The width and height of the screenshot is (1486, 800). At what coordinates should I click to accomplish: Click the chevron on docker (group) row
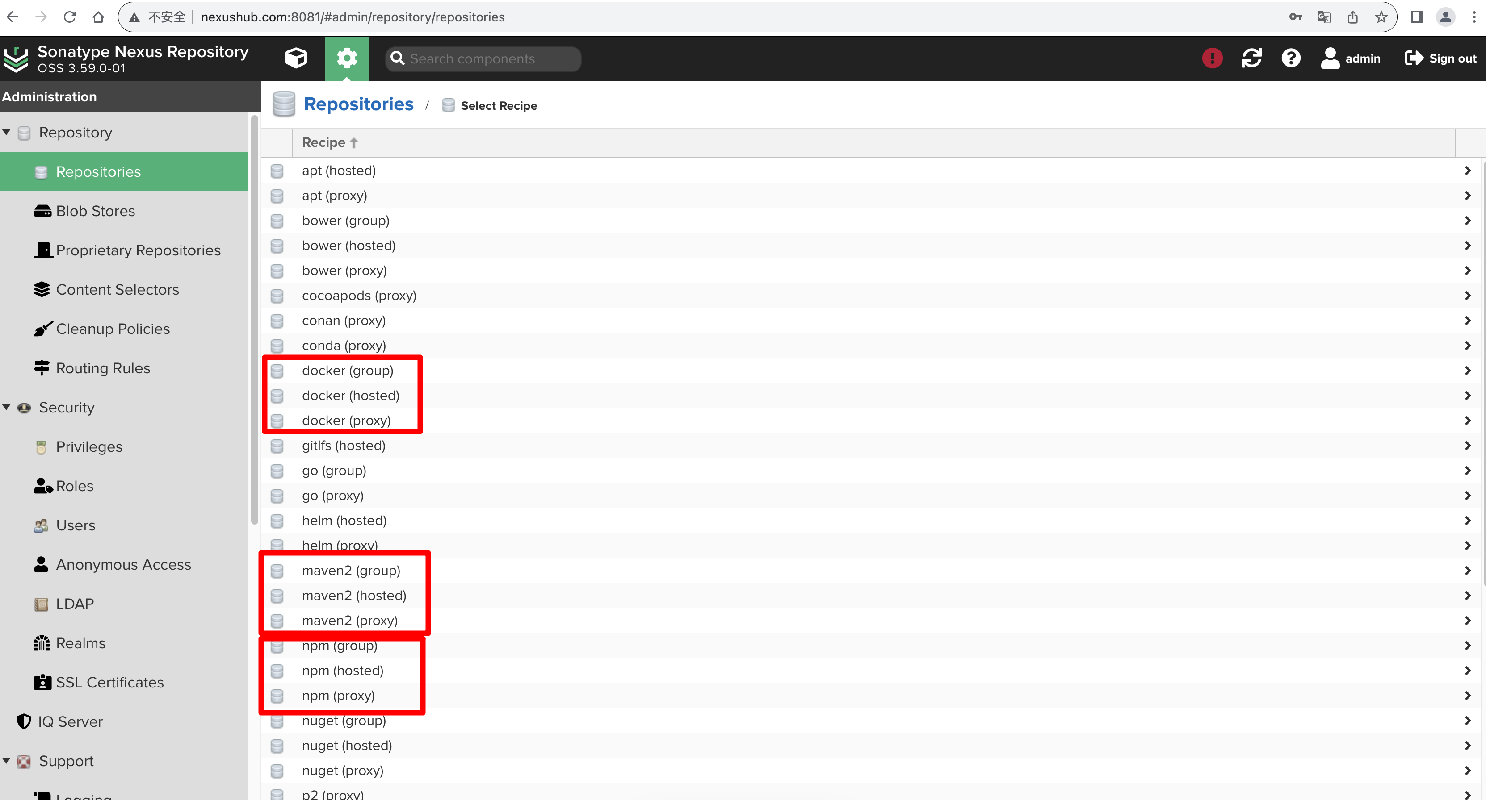1468,371
